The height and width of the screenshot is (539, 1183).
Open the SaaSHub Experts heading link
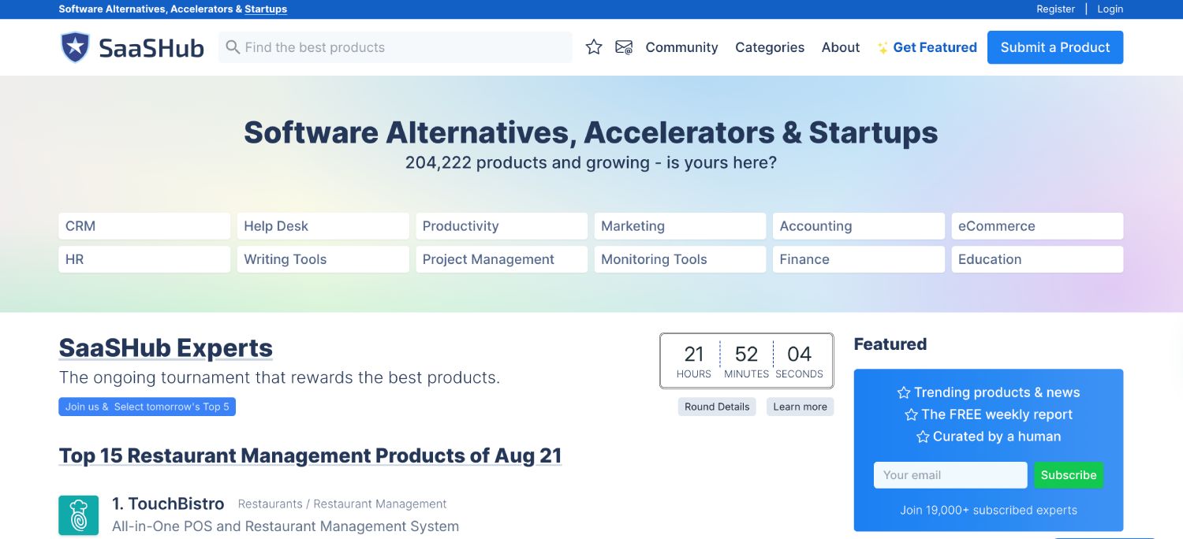coord(166,348)
